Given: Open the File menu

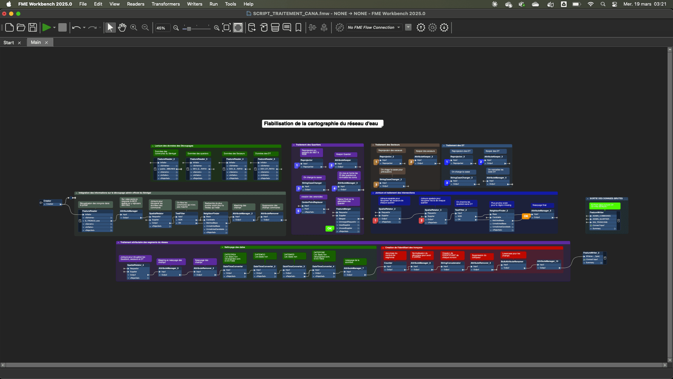Looking at the screenshot, I should coord(83,4).
